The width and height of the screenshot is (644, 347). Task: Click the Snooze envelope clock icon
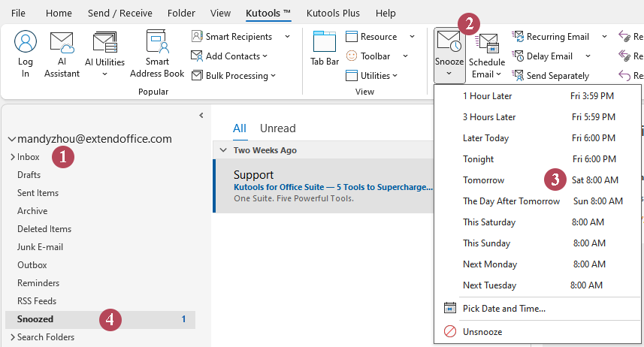point(449,42)
